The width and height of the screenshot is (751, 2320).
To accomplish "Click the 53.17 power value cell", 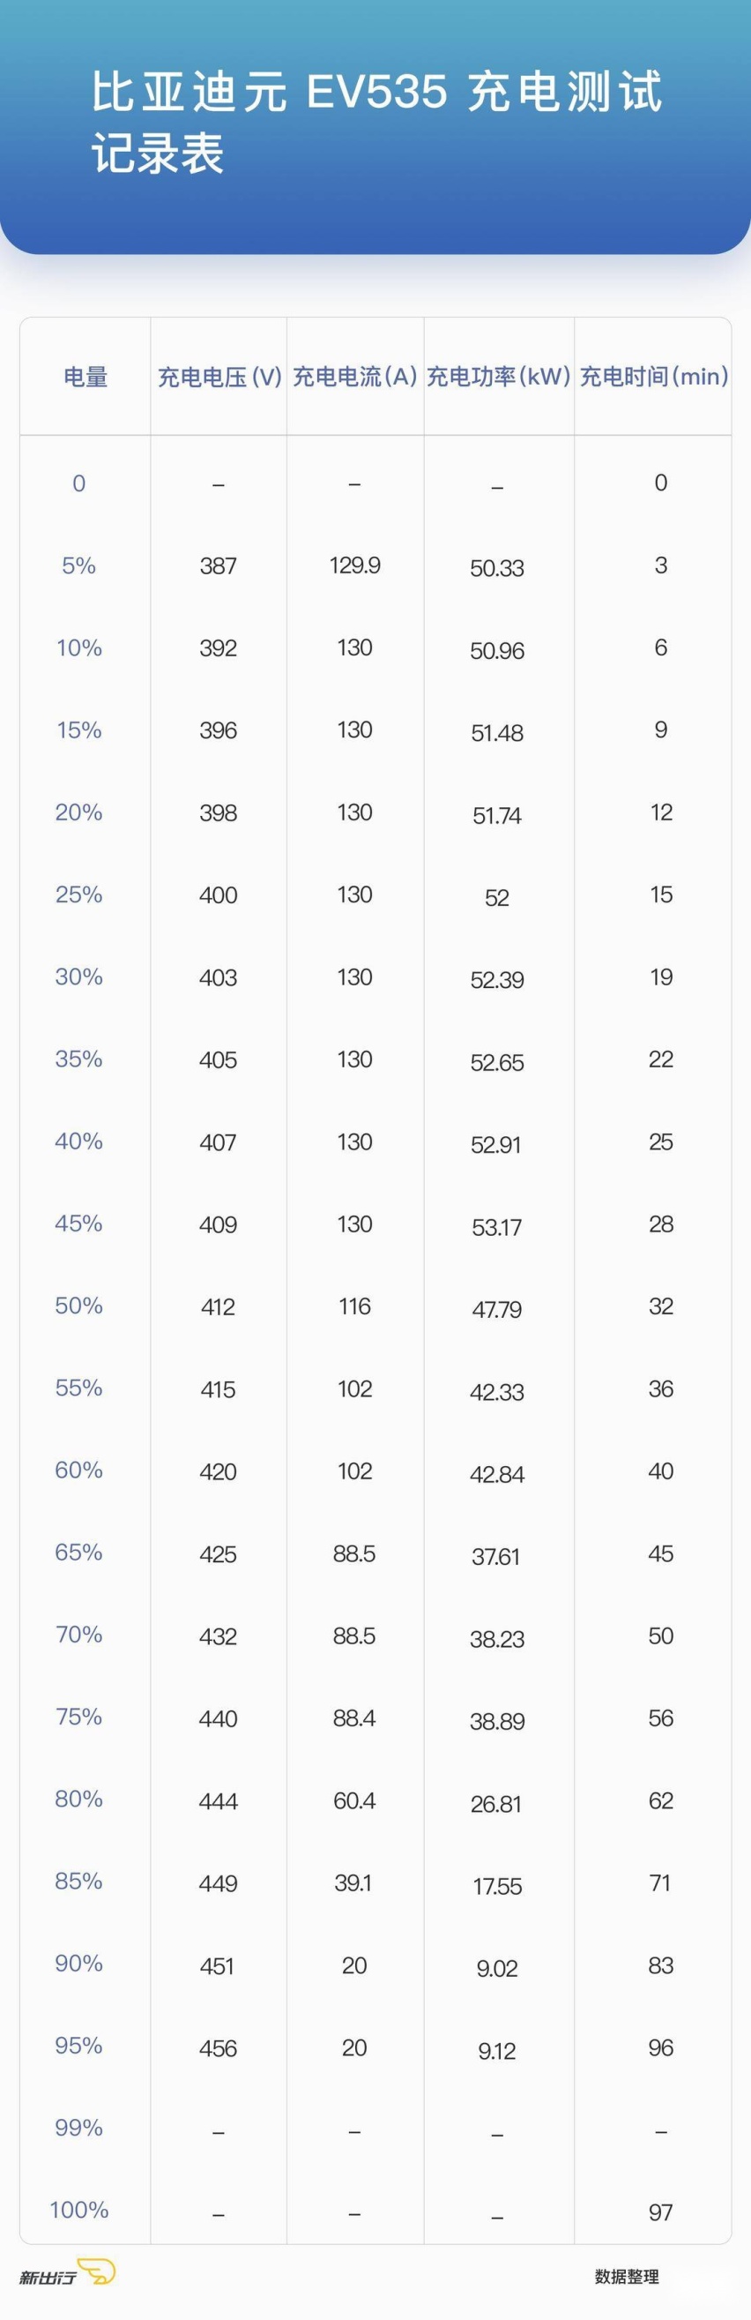I will (496, 1227).
